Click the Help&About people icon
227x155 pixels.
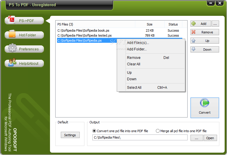12,62
